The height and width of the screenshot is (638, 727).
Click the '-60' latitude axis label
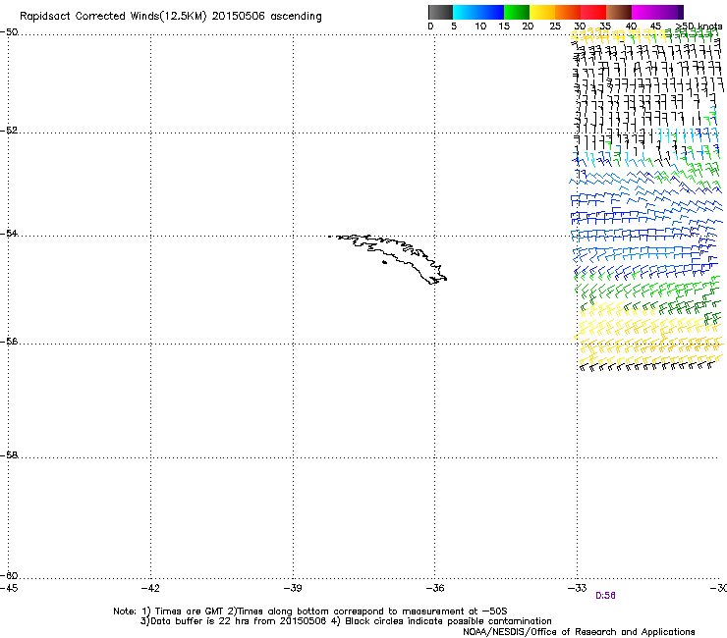(x=9, y=575)
